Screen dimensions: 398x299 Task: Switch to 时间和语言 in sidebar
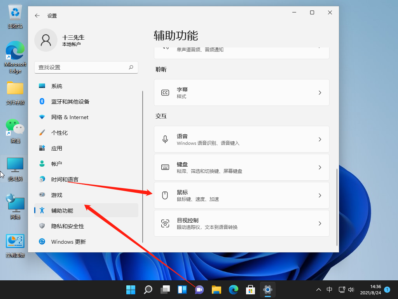click(x=42, y=179)
